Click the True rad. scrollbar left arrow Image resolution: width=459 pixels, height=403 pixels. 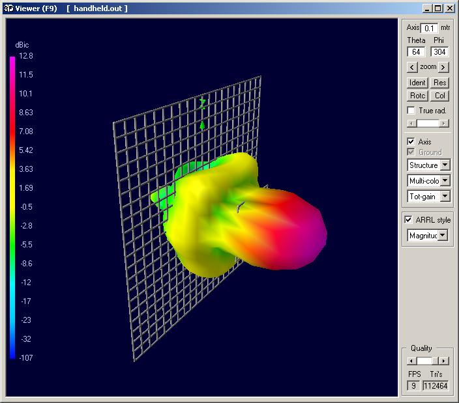pos(411,123)
